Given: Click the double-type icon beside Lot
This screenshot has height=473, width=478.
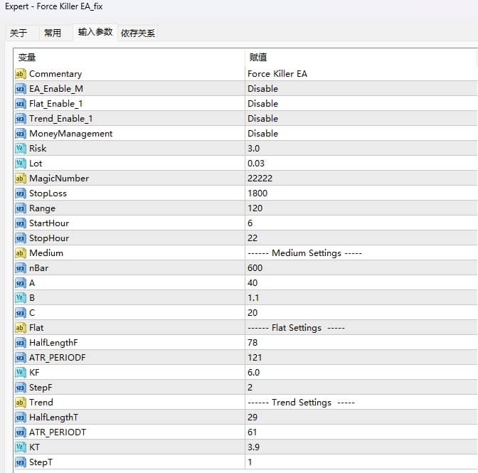Looking at the screenshot, I should pos(20,164).
